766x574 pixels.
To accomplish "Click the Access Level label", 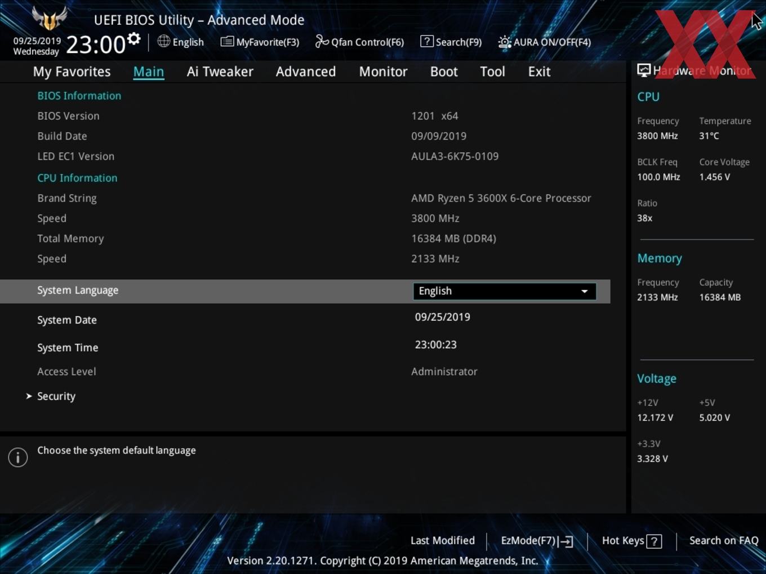I will tap(66, 371).
